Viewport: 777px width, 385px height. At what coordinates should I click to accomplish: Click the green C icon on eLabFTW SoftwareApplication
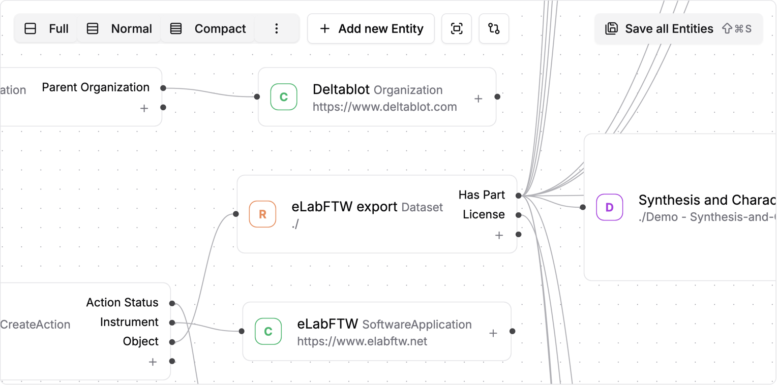tap(268, 332)
